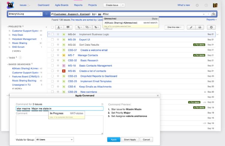Open the administration gear in the header
Viewport: 225px width, 146px height.
point(197,5)
